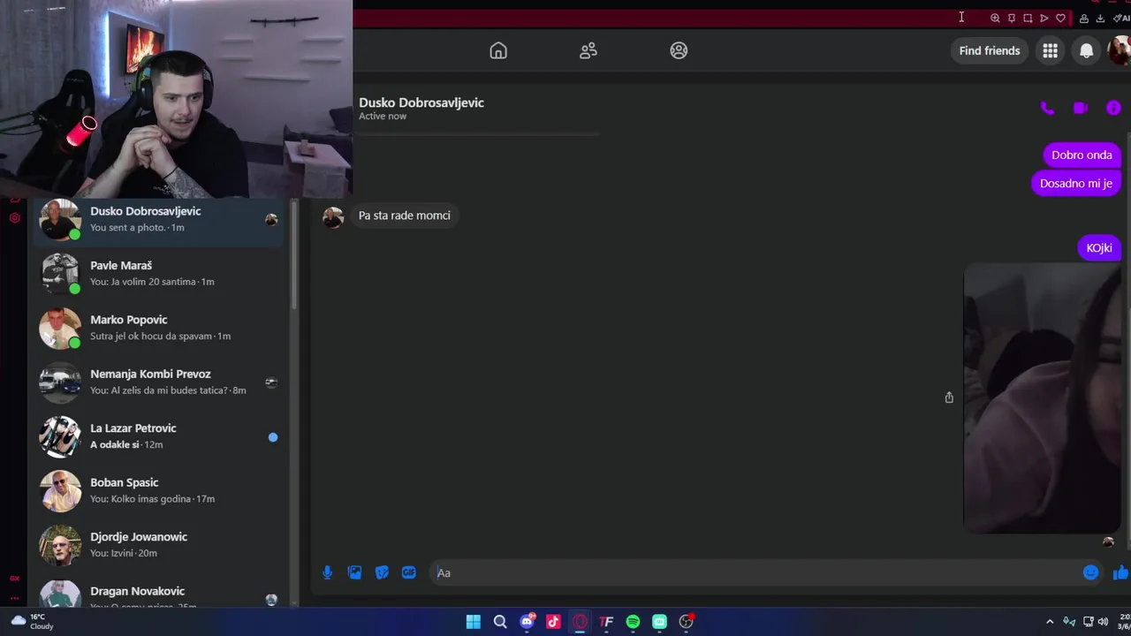Record a voice clip with the microphone icon

coord(327,572)
